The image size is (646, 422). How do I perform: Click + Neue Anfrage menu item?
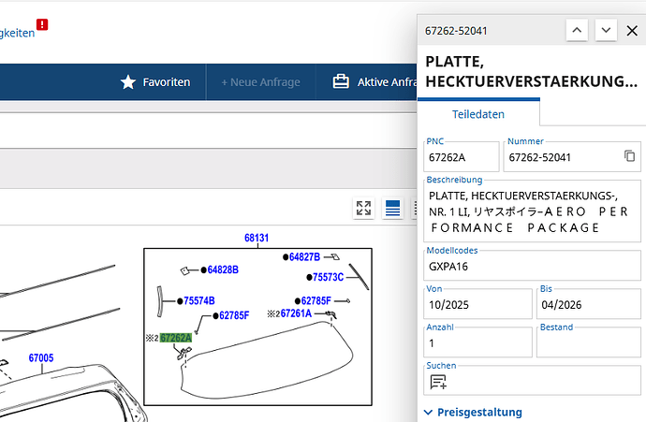[260, 82]
